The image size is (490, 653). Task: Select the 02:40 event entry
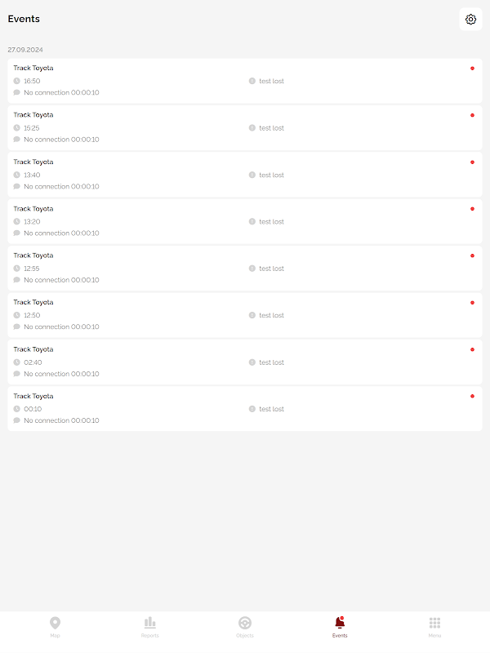[x=245, y=362]
